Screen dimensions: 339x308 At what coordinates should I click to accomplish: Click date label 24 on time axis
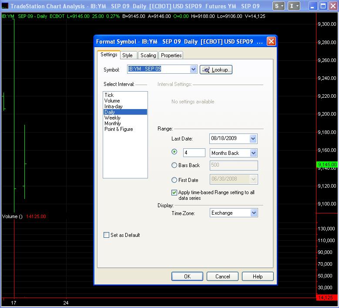(x=66, y=303)
